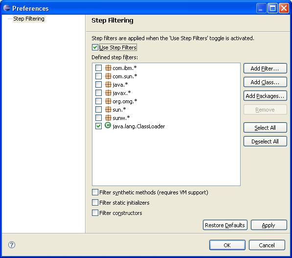Screen dimensions: 292x258
Task: Enable the com.sun.* filter checkbox
Action: [x=98, y=76]
